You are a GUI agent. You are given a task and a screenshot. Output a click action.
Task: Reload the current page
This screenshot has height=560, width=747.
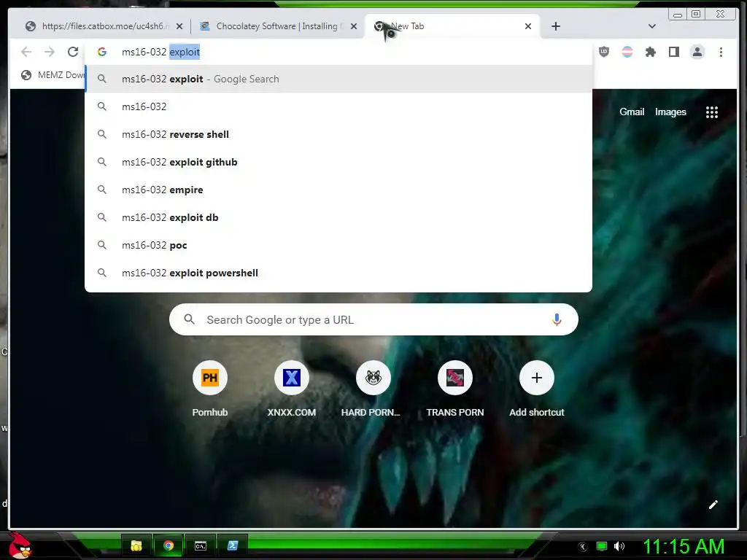point(73,52)
